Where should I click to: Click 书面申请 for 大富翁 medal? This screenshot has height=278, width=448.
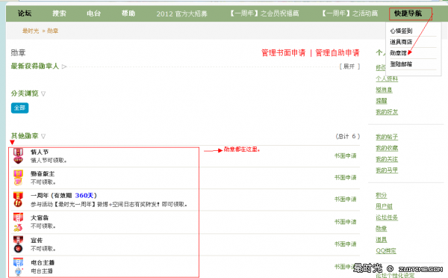click(346, 222)
